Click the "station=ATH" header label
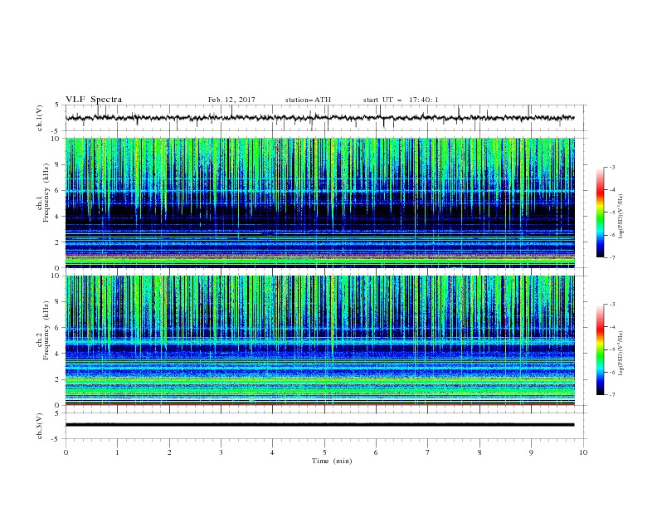The image size is (657, 508). click(x=308, y=100)
